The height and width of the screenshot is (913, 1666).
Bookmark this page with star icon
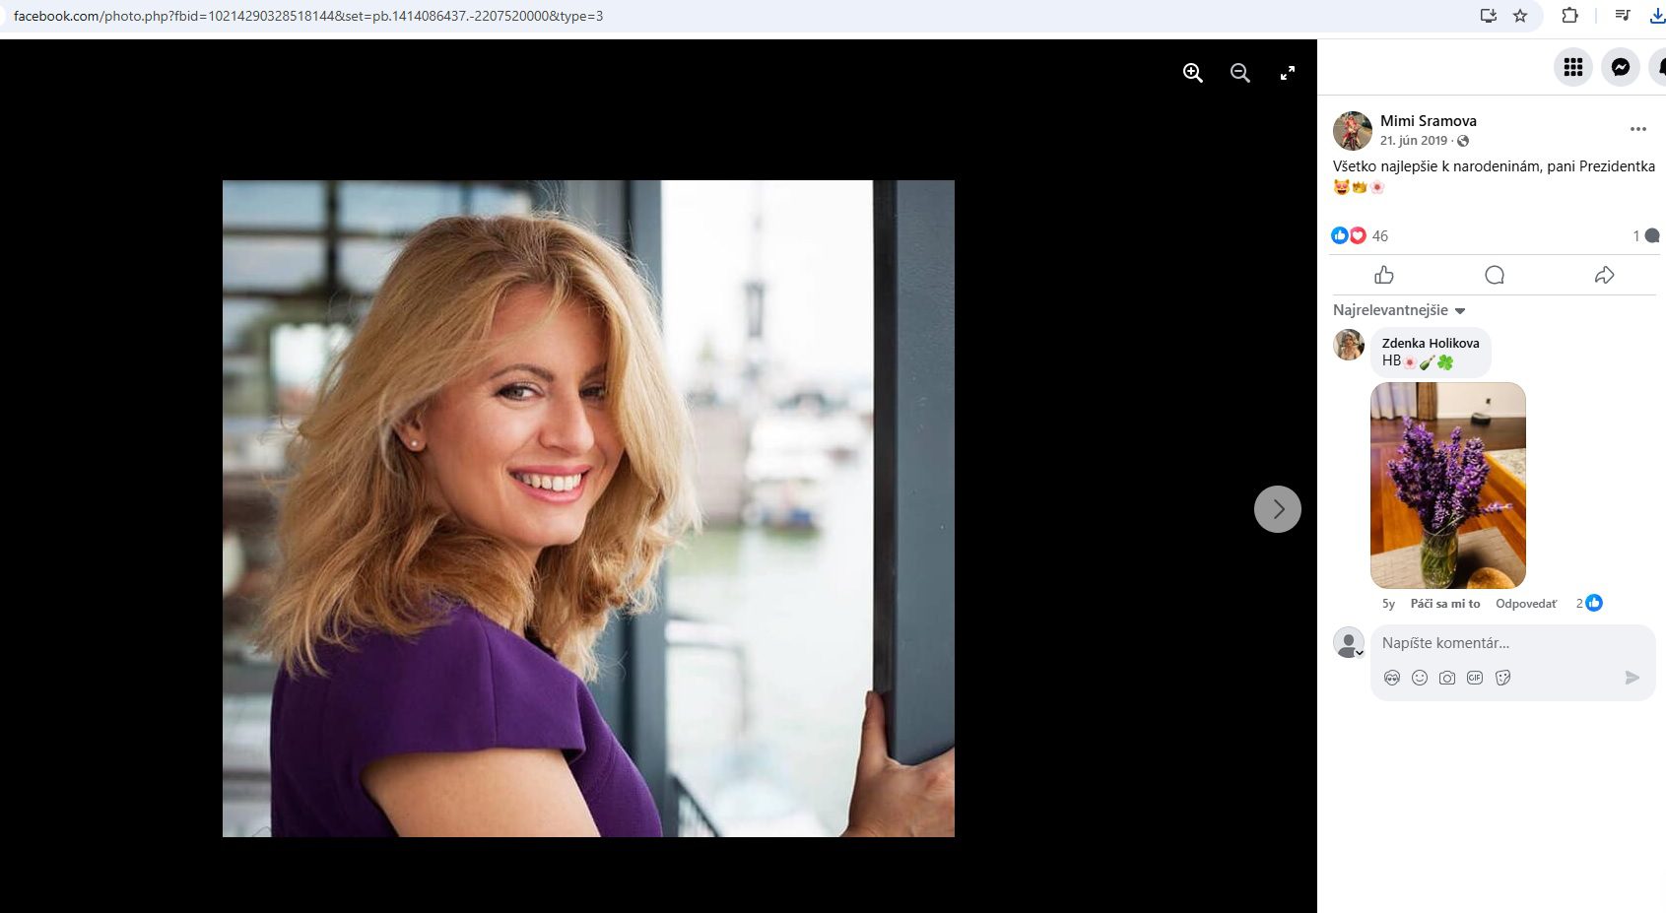tap(1520, 16)
